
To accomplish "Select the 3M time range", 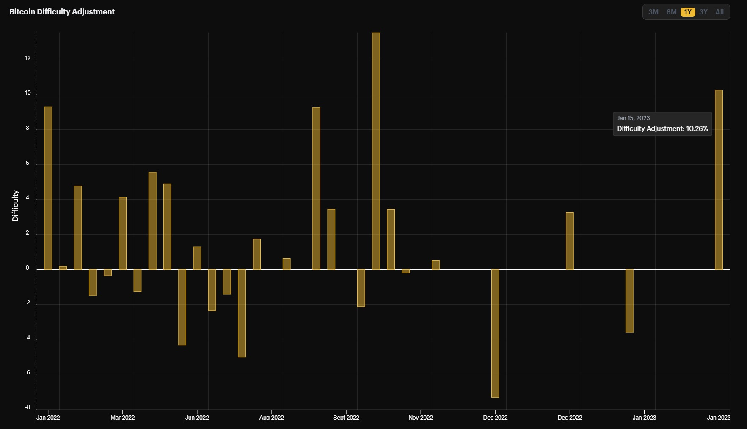I will pyautogui.click(x=653, y=12).
